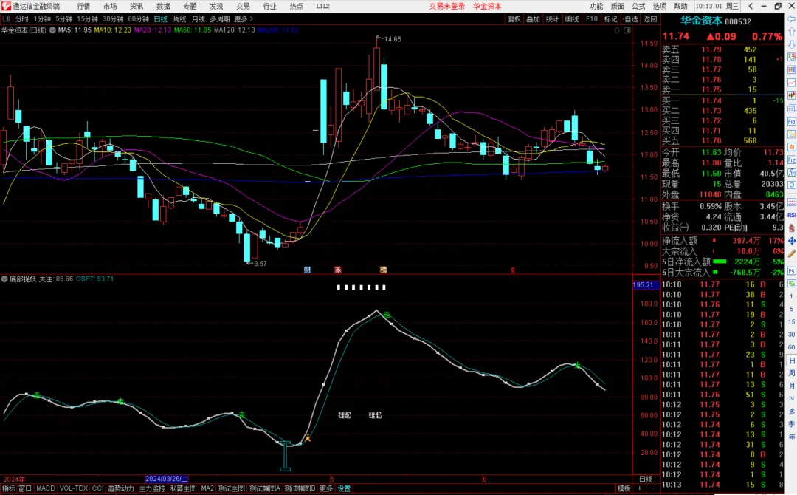797x495 pixels.
Task: Switch to VOL-TDX indicator tab
Action: (74, 488)
